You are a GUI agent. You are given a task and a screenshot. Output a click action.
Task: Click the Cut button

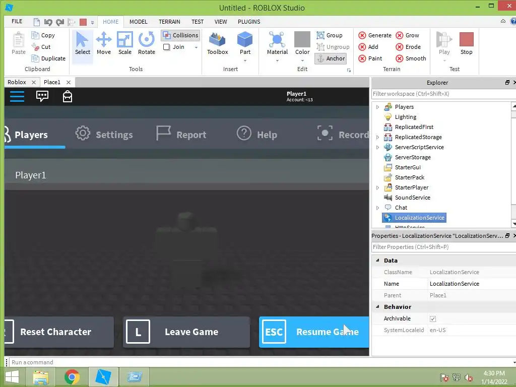coord(41,47)
